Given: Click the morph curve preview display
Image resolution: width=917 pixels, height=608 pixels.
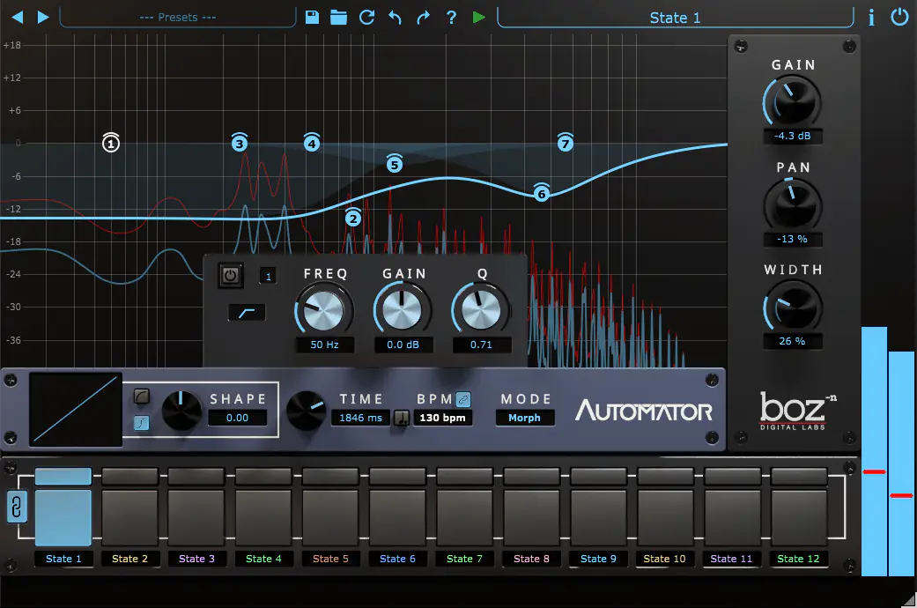Looking at the screenshot, I should (x=76, y=409).
